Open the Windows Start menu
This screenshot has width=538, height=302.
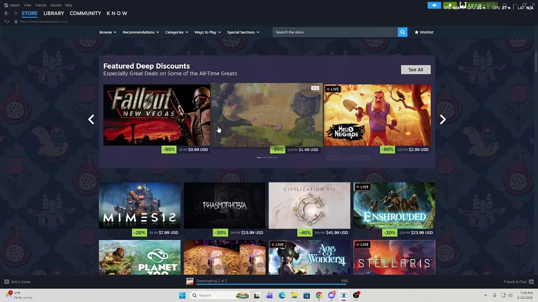coord(182,295)
